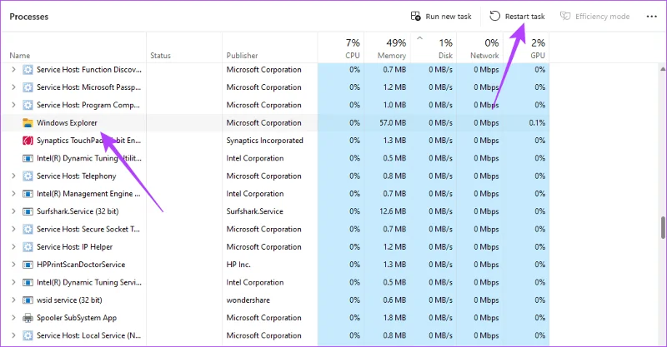Screen dimensions: 667x347
Task: Expand Service Host: Local Service row
Action: 13,335
